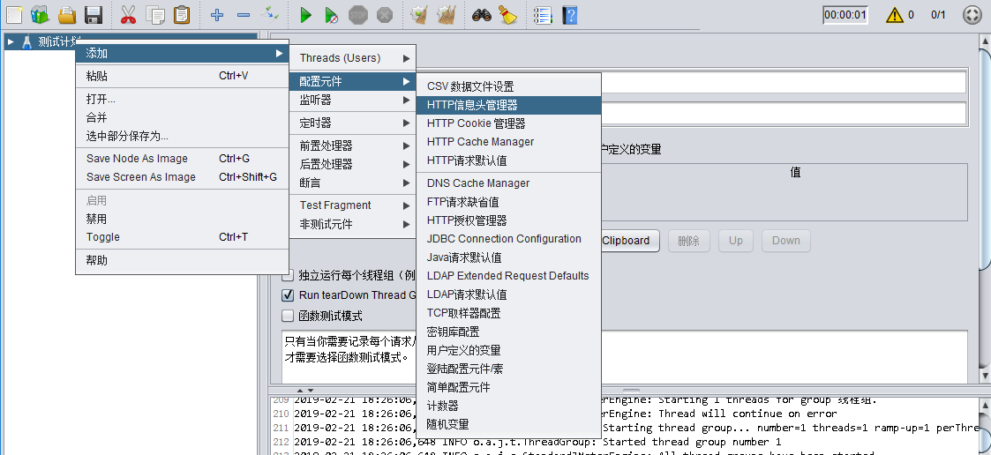Screen dimensions: 991x455
Task: Click the Reset Search brush icon
Action: point(507,14)
